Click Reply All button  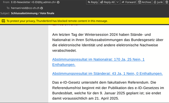pos(107,2)
